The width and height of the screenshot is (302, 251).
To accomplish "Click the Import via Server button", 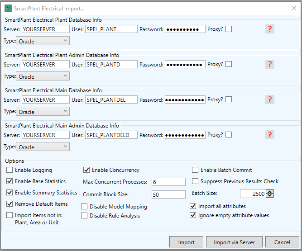I will pyautogui.click(x=234, y=242).
